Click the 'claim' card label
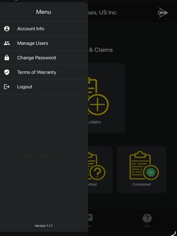177x236 pixels. (x=95, y=122)
